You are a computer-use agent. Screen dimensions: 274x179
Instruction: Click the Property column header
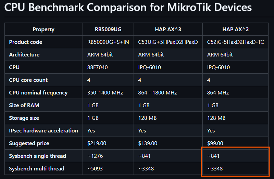click(43, 29)
